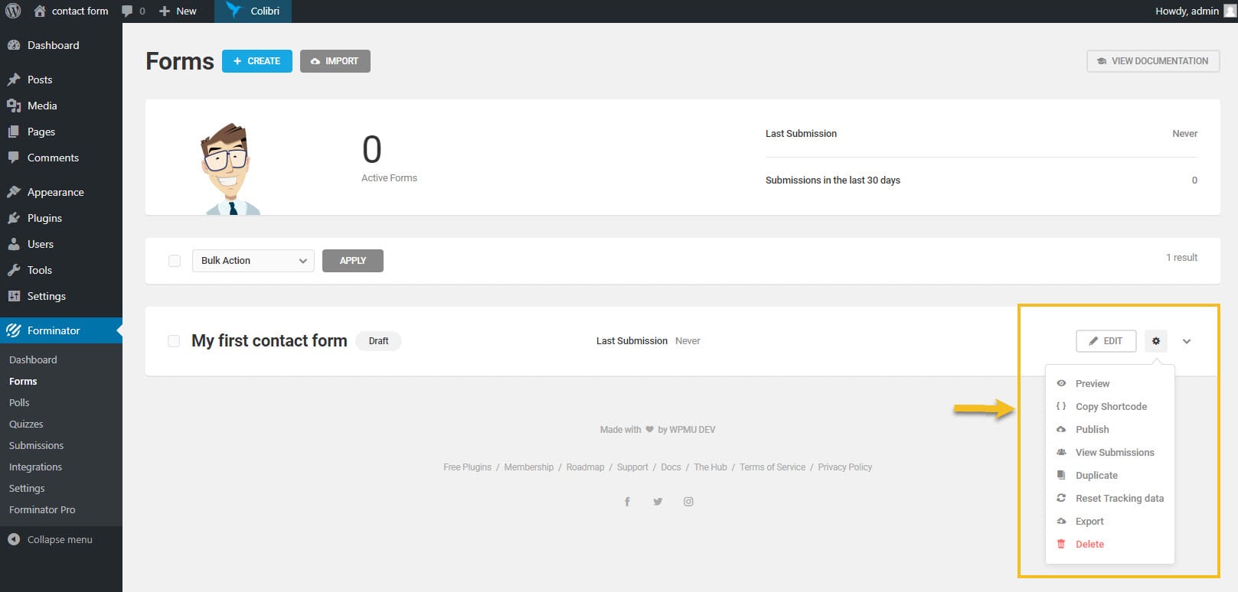This screenshot has width=1238, height=592.
Task: Click the plus icon beside New
Action: (164, 11)
